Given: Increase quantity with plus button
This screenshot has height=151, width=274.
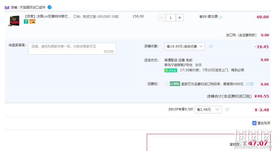Looking at the screenshot, I should tap(180, 18).
